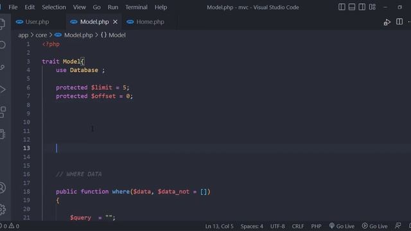
Task: Click the Run/Debug file icon
Action: (387, 22)
